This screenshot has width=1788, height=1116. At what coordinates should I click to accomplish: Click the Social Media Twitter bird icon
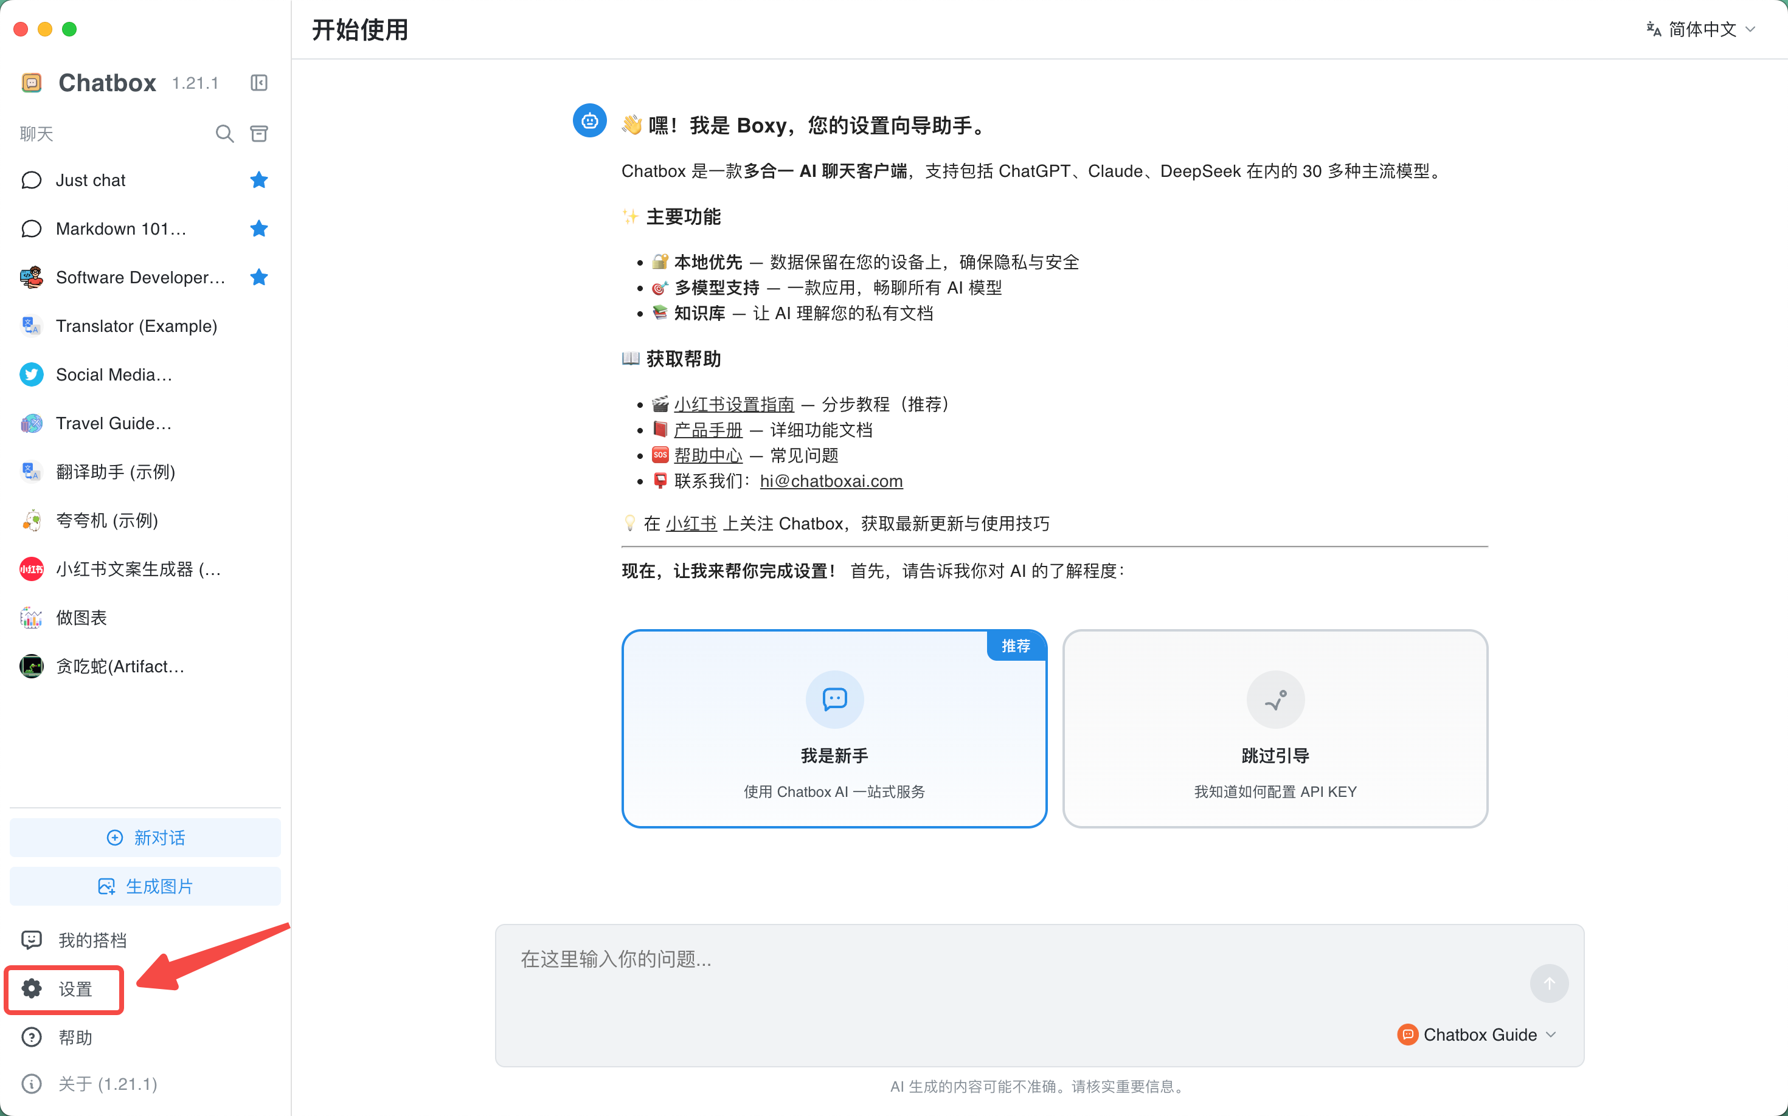click(31, 375)
